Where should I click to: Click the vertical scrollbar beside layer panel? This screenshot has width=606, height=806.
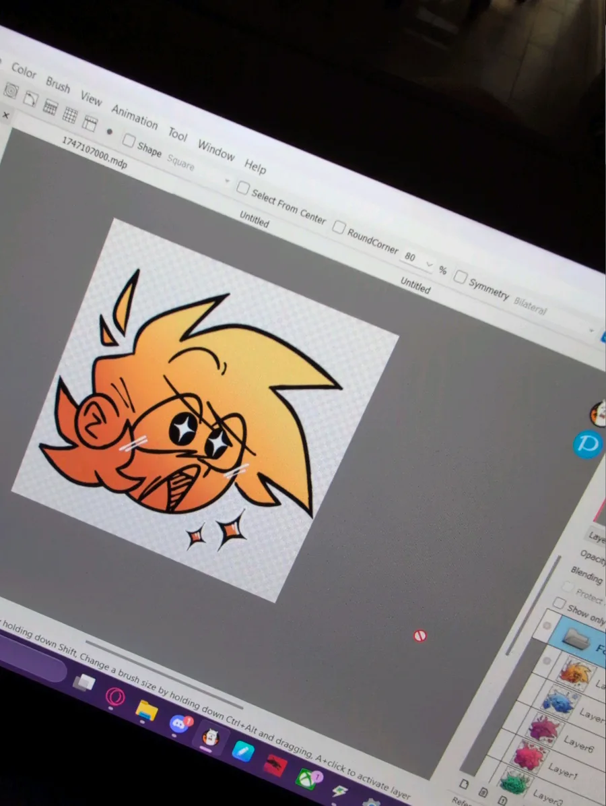pyautogui.click(x=533, y=606)
